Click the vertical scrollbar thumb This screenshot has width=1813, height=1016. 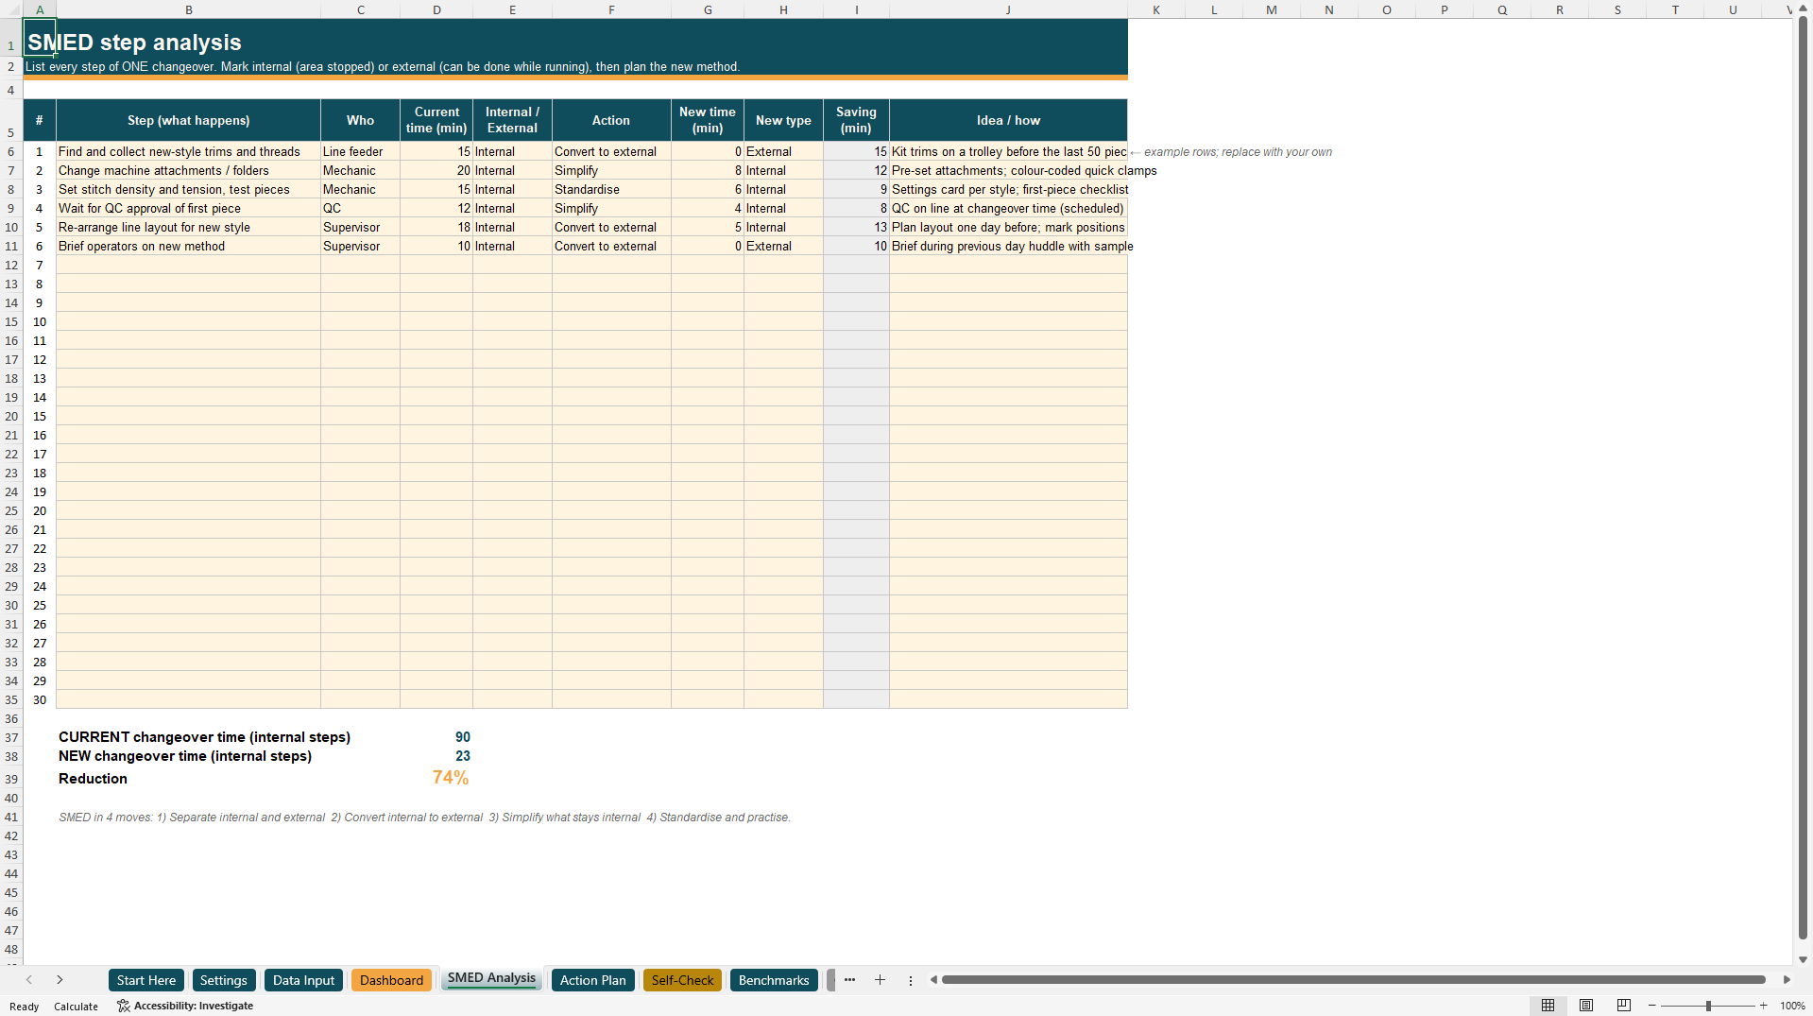[1803, 478]
